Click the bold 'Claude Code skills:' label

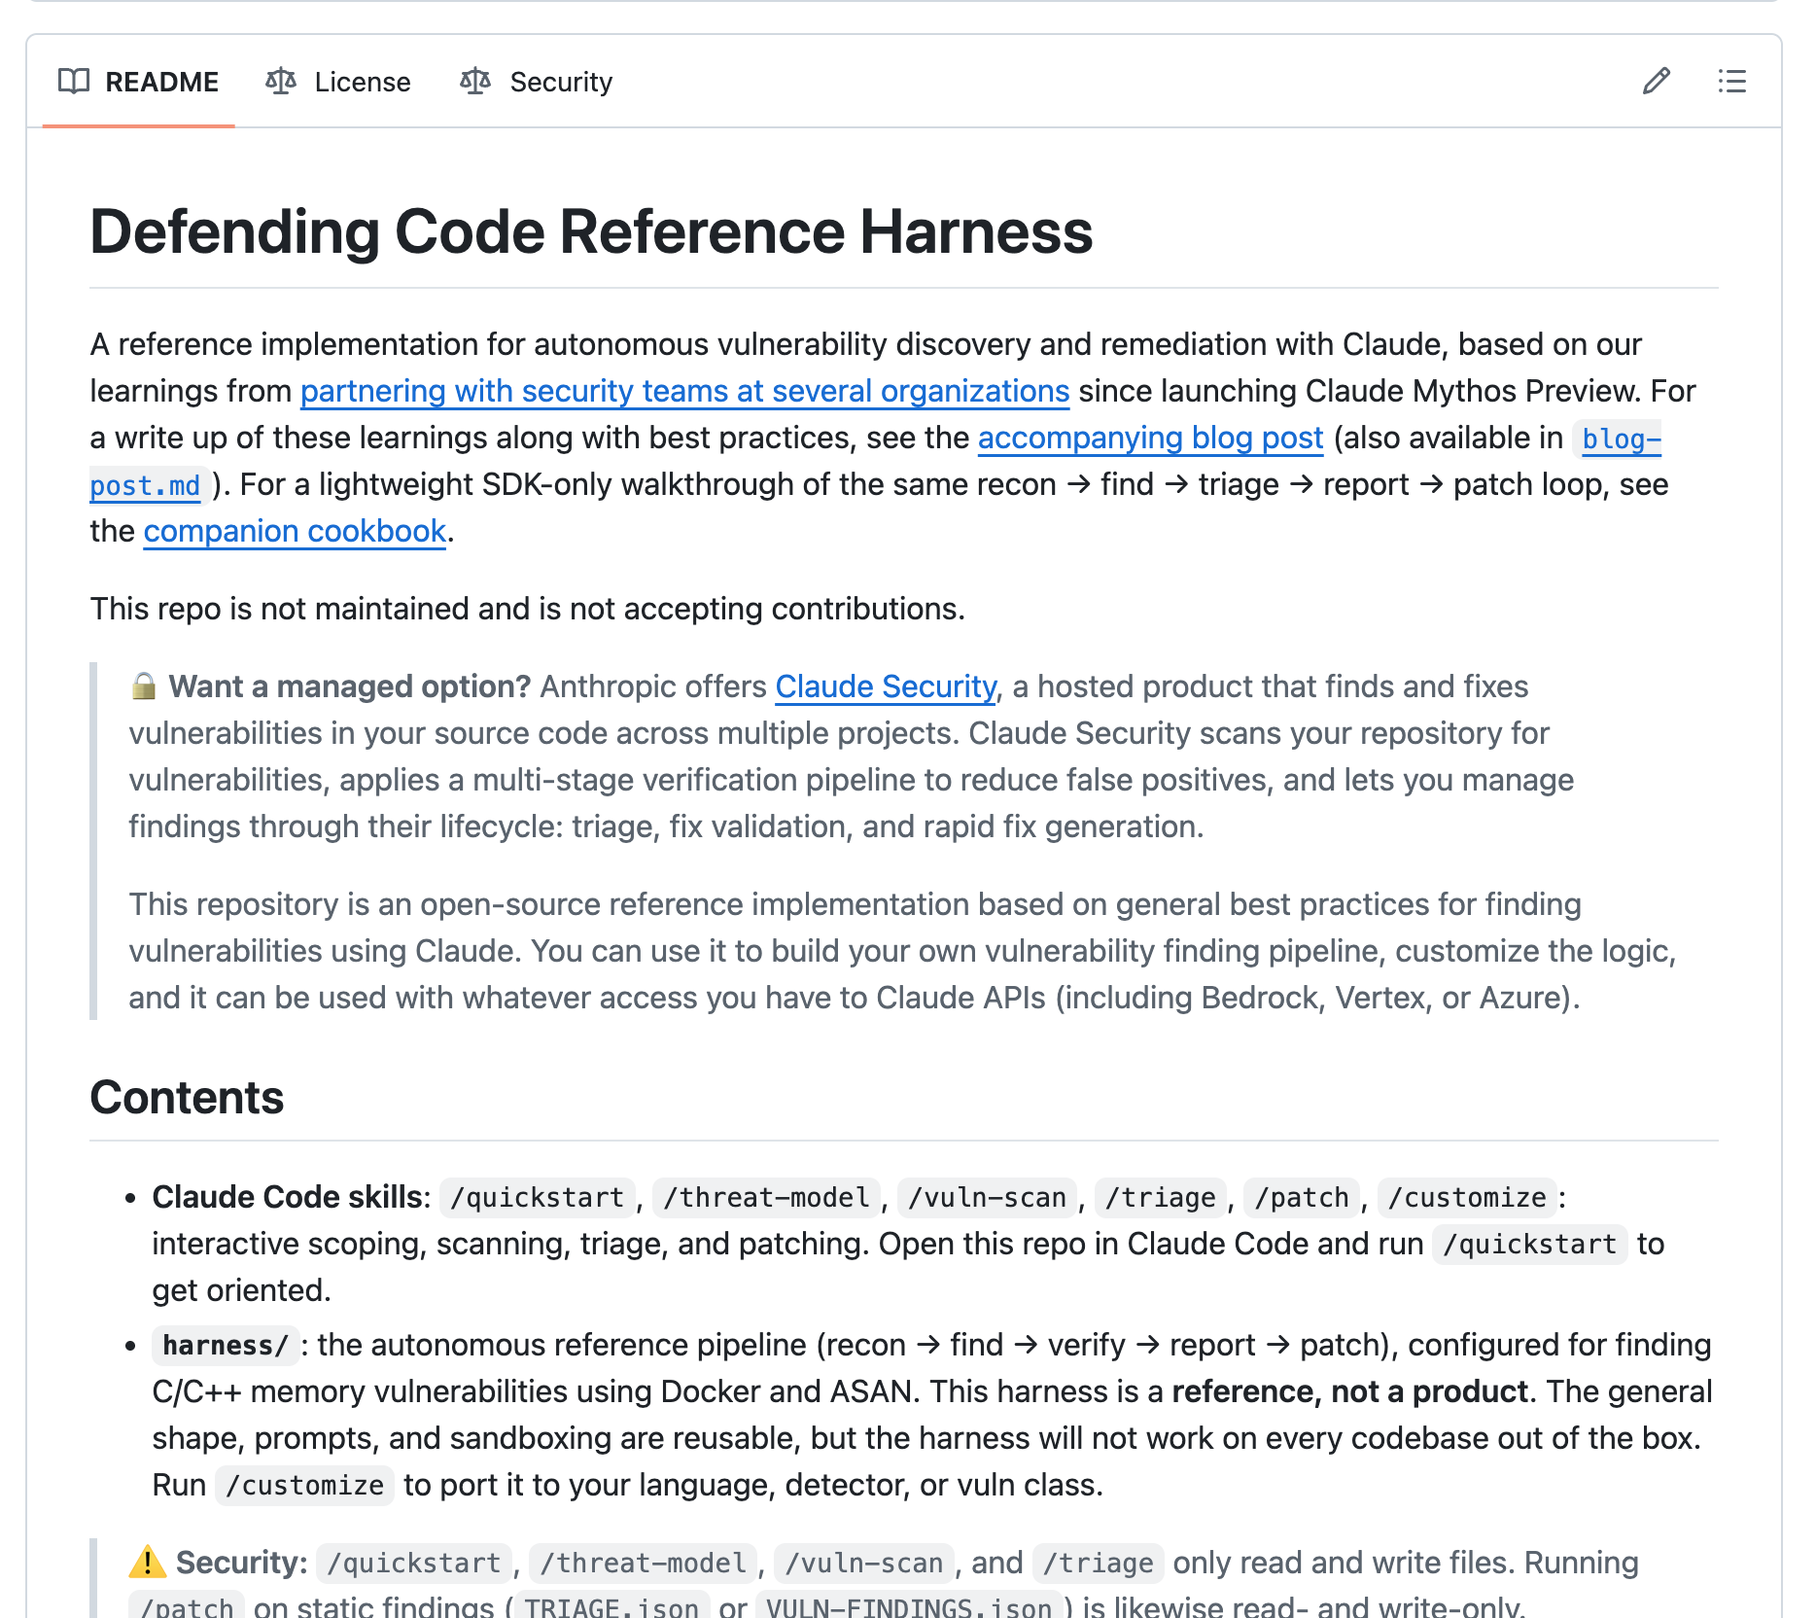coord(292,1197)
